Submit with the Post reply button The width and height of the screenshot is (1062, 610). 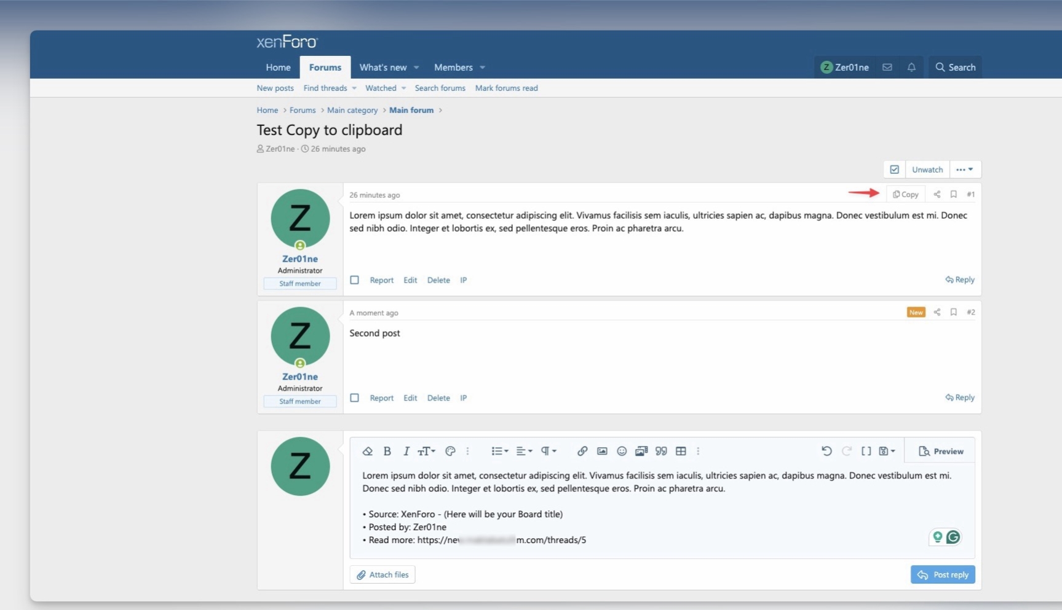coord(942,574)
